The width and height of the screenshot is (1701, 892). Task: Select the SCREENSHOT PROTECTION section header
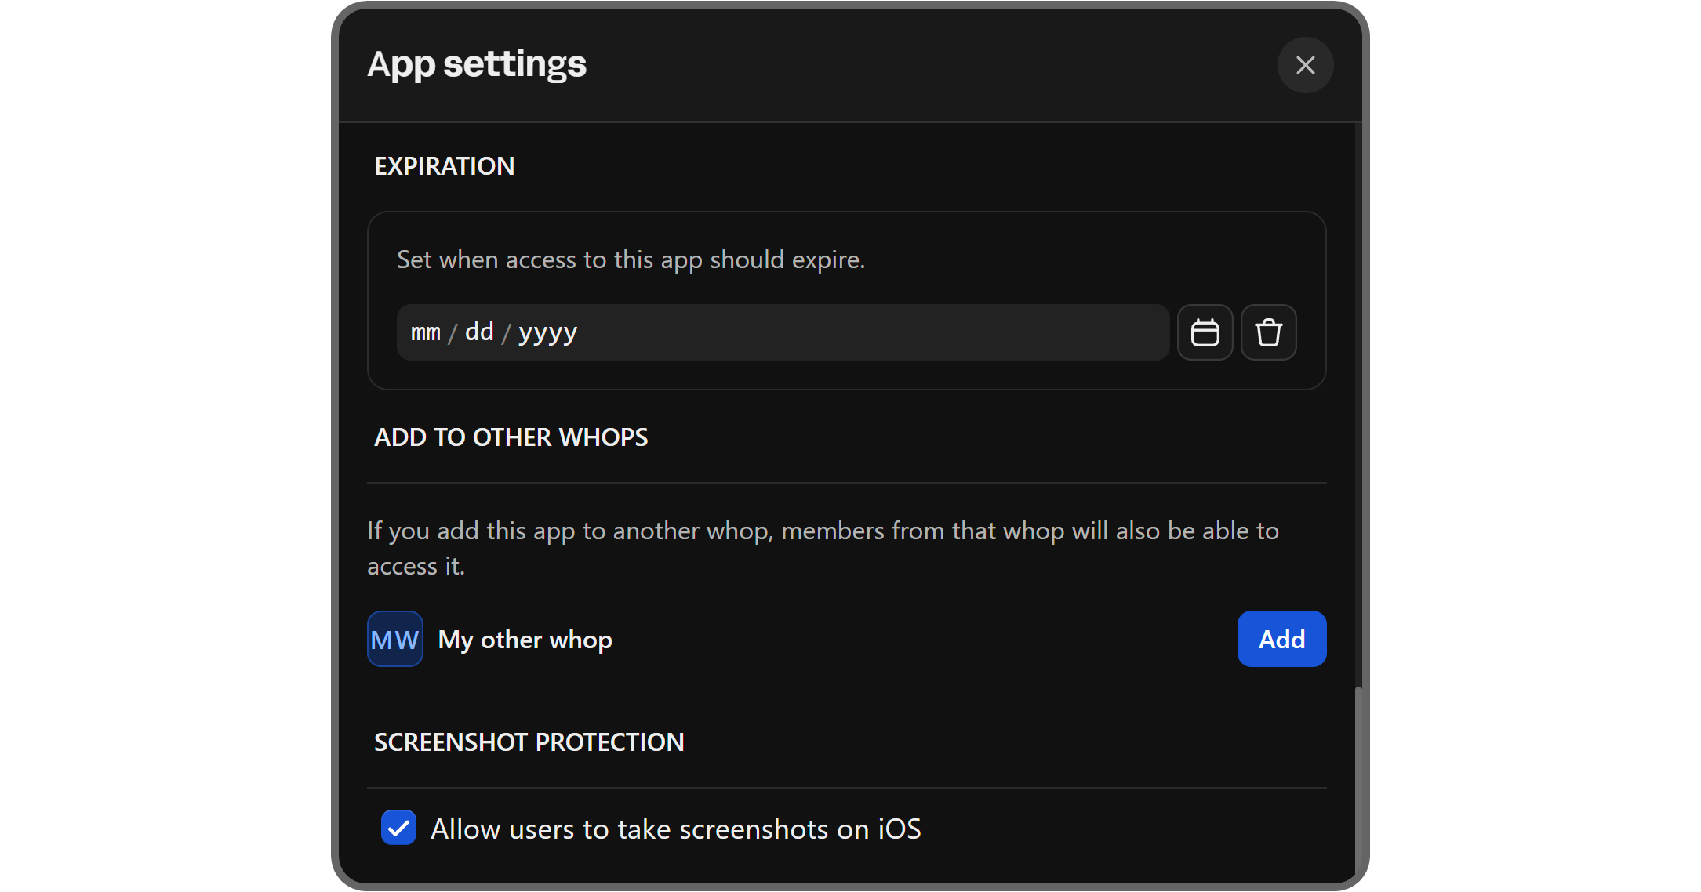point(529,742)
